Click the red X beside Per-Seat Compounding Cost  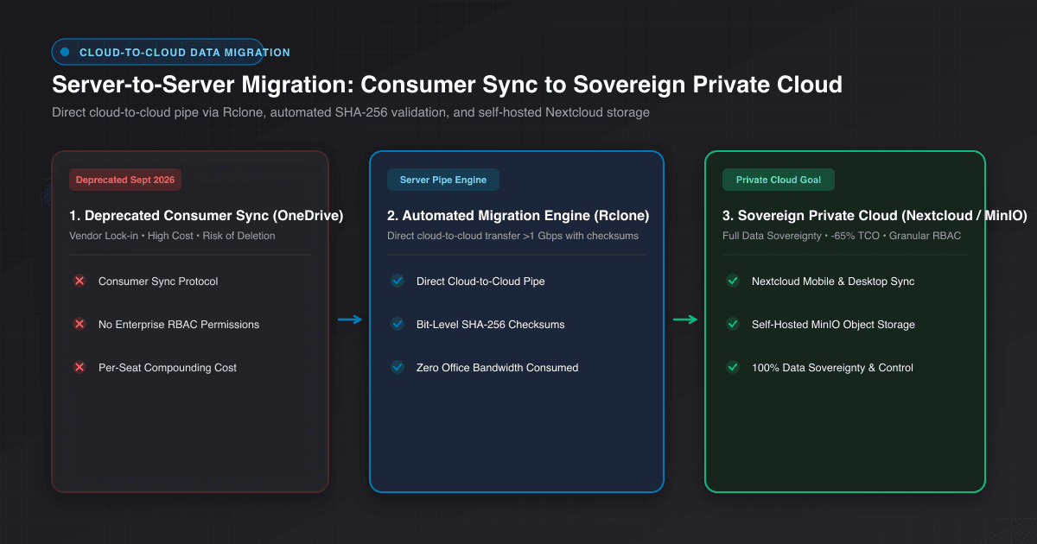pyautogui.click(x=80, y=368)
